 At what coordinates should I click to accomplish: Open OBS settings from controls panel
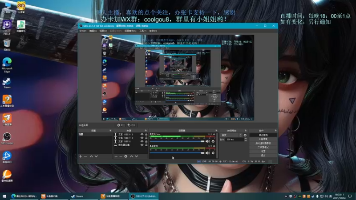coord(263,151)
